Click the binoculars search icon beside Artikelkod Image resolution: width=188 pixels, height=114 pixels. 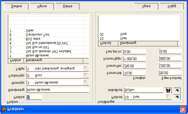click(x=168, y=90)
